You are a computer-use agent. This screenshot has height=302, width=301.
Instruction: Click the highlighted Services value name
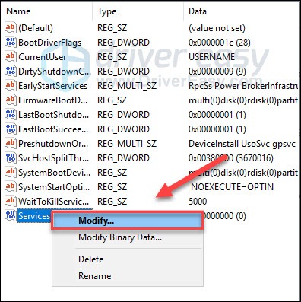point(34,216)
